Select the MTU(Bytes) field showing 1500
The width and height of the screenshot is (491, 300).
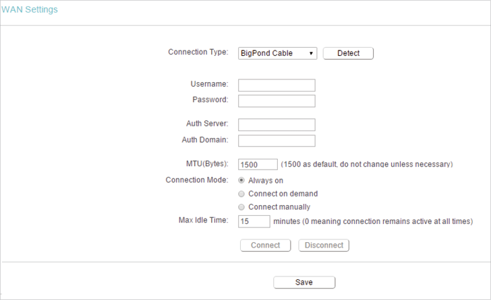point(258,165)
